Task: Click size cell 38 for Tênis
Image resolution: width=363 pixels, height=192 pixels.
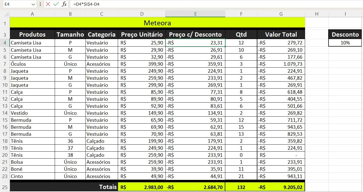Action: [70, 155]
